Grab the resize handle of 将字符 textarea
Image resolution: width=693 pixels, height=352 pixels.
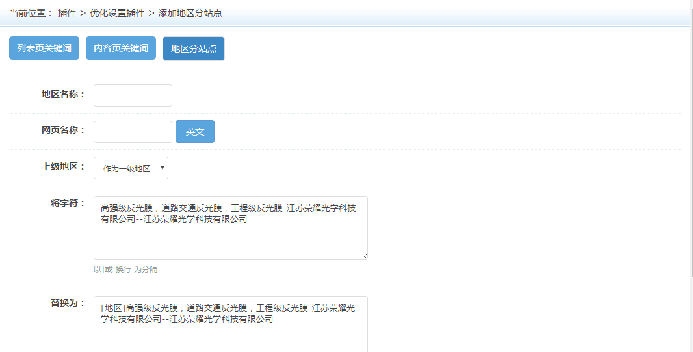364,256
